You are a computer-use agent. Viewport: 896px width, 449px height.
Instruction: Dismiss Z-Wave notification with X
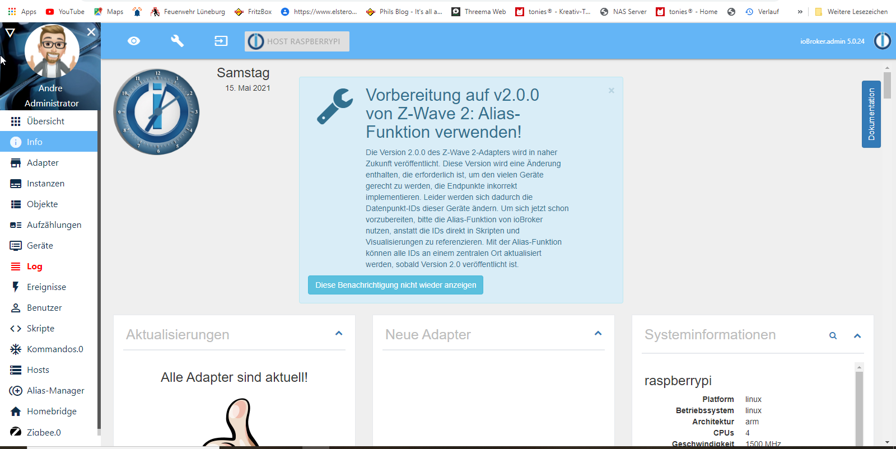pos(612,90)
